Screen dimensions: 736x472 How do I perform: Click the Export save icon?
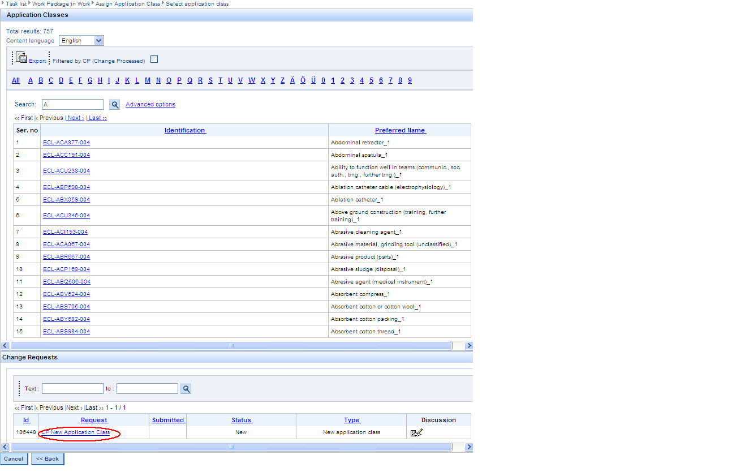(x=21, y=57)
